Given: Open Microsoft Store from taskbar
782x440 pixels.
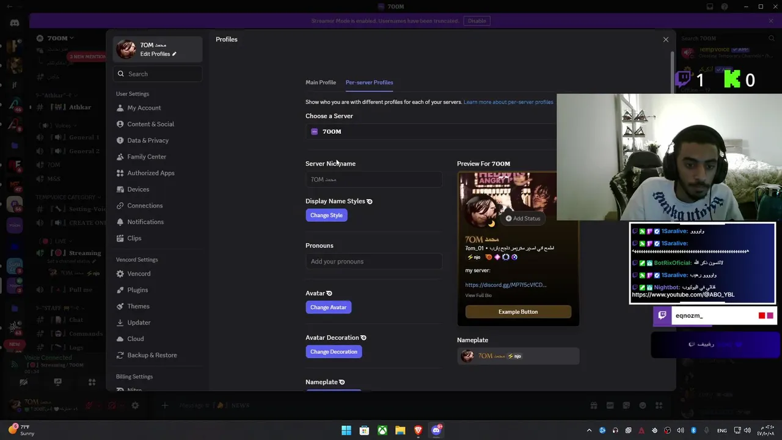Looking at the screenshot, I should tap(364, 430).
